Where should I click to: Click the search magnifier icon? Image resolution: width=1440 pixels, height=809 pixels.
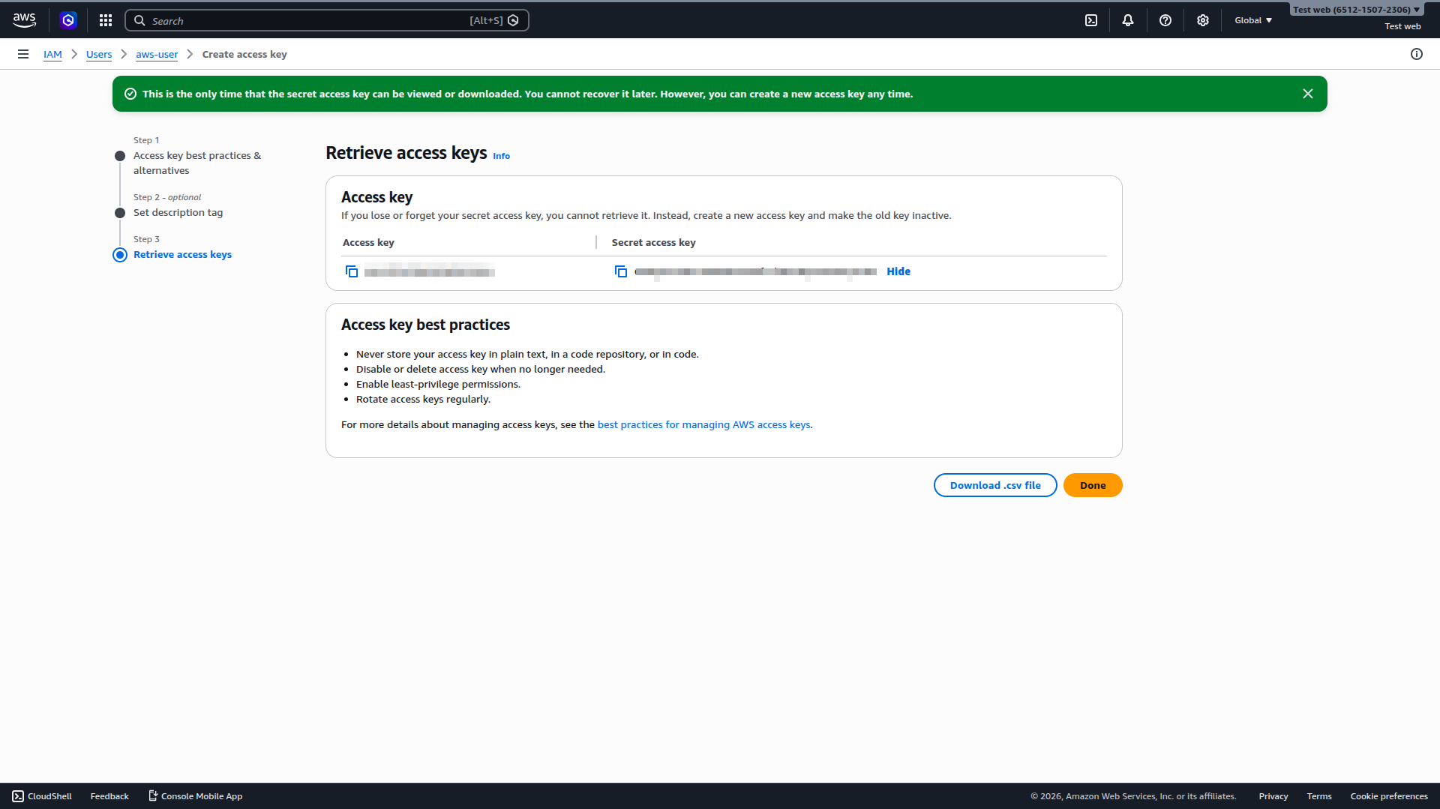point(139,21)
